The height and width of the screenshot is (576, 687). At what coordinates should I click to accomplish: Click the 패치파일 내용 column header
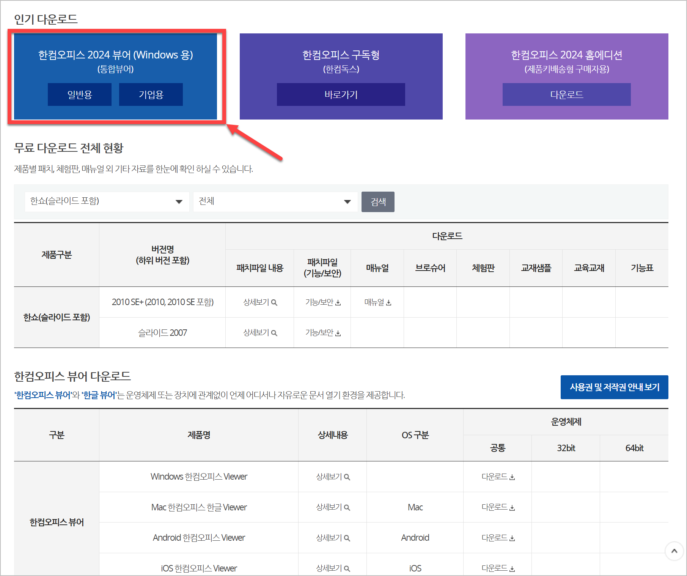260,268
